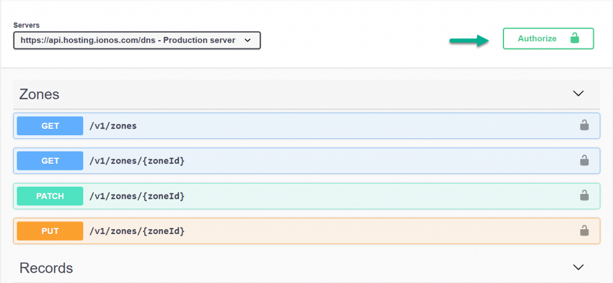Viewport: 613px width, 283px height.
Task: Click the orange PUT method badge
Action: 50,230
